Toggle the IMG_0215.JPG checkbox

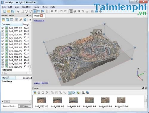[3, 60]
